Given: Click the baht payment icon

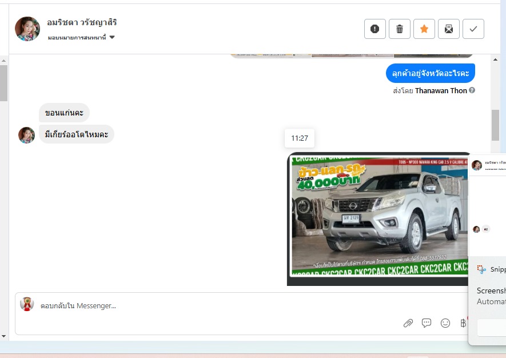Looking at the screenshot, I should click(x=463, y=323).
